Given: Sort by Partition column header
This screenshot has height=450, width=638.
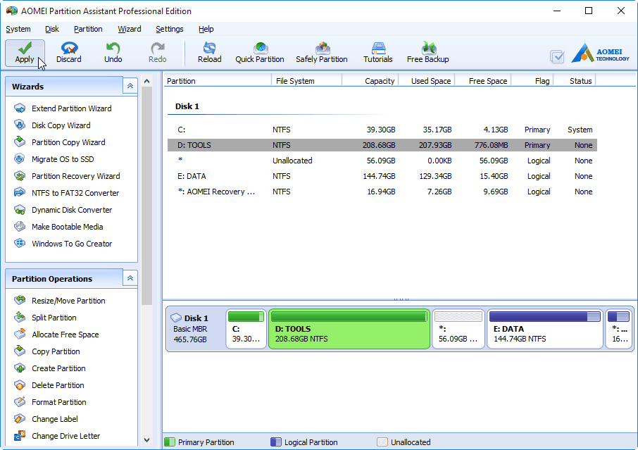Looking at the screenshot, I should [218, 81].
